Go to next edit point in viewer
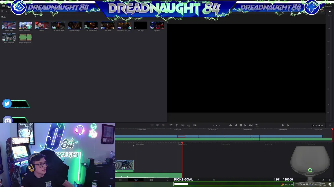 click(283, 125)
